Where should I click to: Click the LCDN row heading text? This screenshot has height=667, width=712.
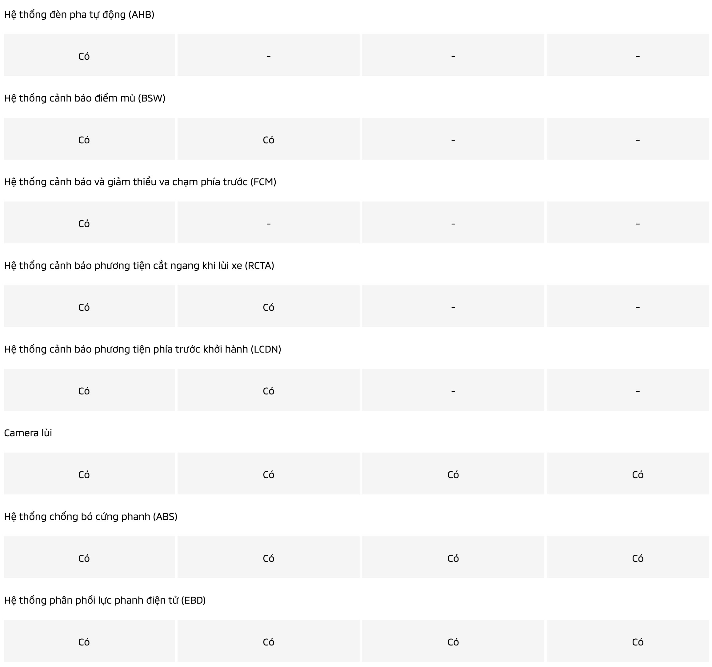(x=142, y=349)
